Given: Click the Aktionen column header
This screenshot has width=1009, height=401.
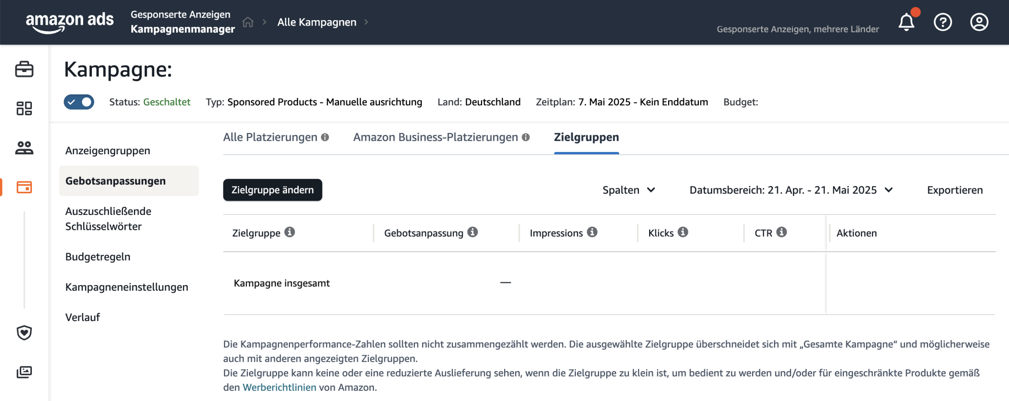Looking at the screenshot, I should (857, 233).
